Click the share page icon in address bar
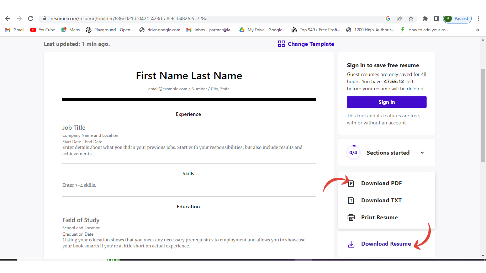486x273 pixels. pyautogui.click(x=400, y=18)
